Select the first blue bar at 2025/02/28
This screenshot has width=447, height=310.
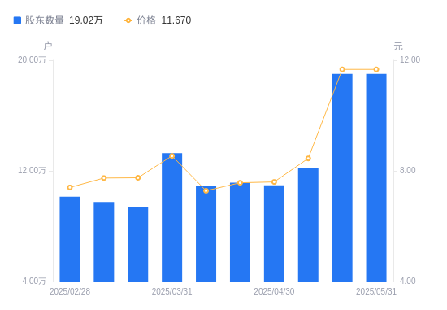70,239
